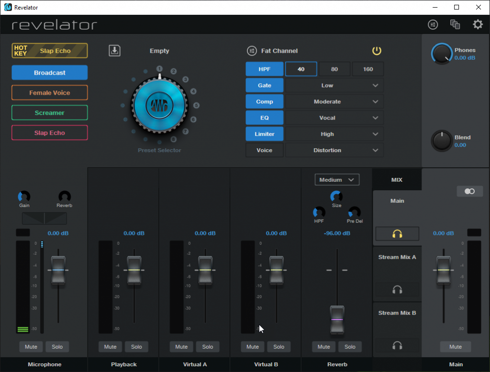
Task: Click the Microphone Gain knob
Action: 24,197
